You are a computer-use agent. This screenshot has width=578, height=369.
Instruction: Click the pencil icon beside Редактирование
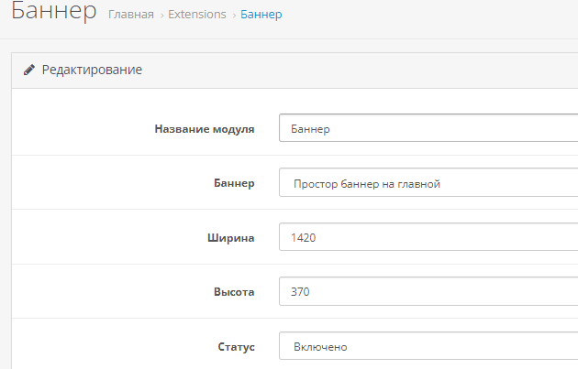pyautogui.click(x=29, y=70)
